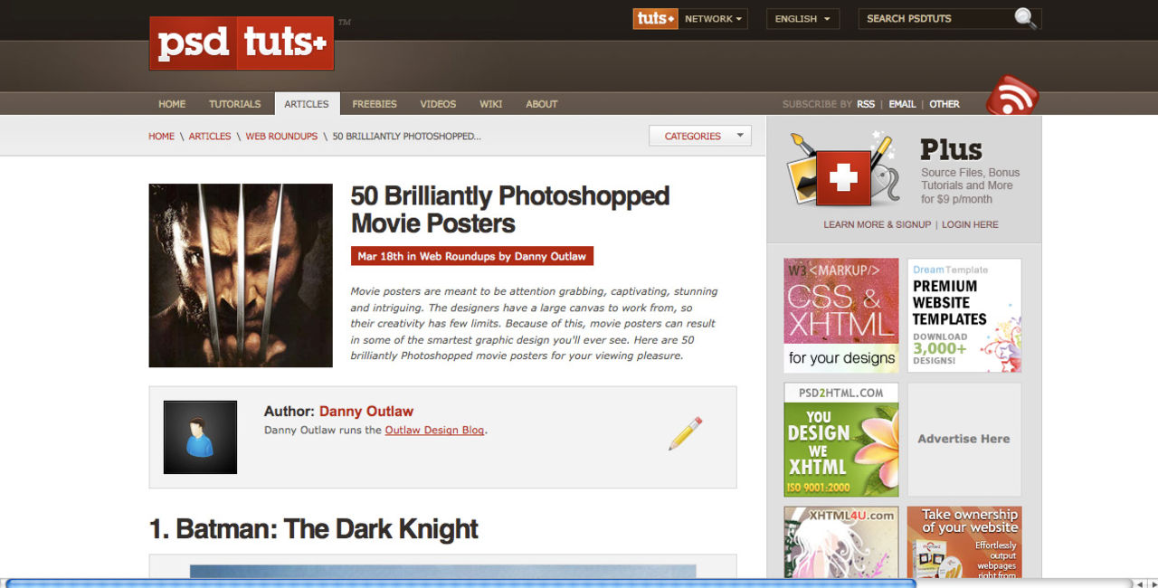Open the English language dropdown

coord(802,19)
